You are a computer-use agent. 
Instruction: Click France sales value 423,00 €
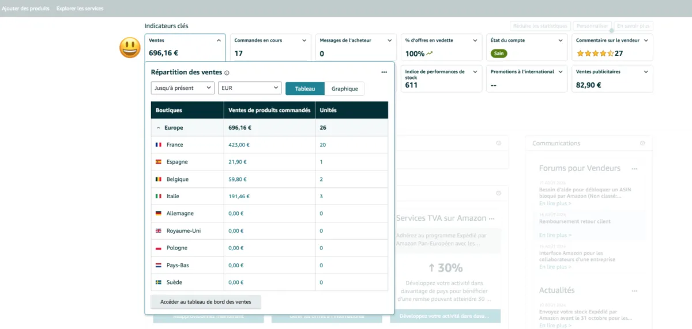coord(238,145)
